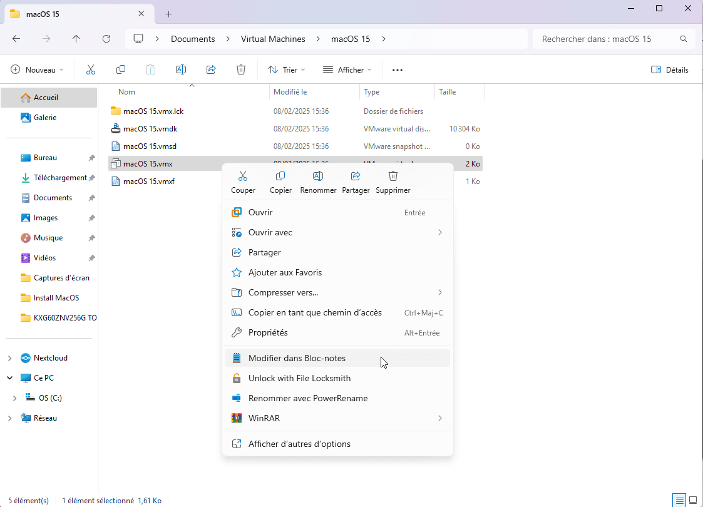Unpin Bureau from quick access
The height and width of the screenshot is (507, 703).
[x=92, y=158]
